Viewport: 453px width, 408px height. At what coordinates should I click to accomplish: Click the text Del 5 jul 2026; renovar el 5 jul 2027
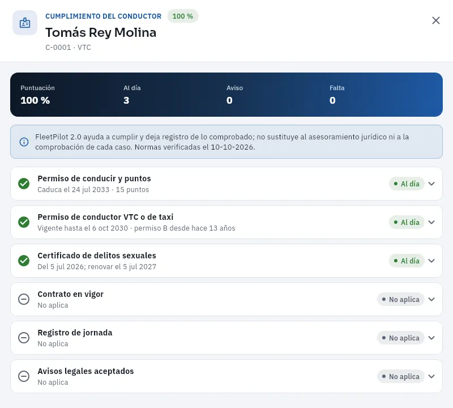[97, 266]
